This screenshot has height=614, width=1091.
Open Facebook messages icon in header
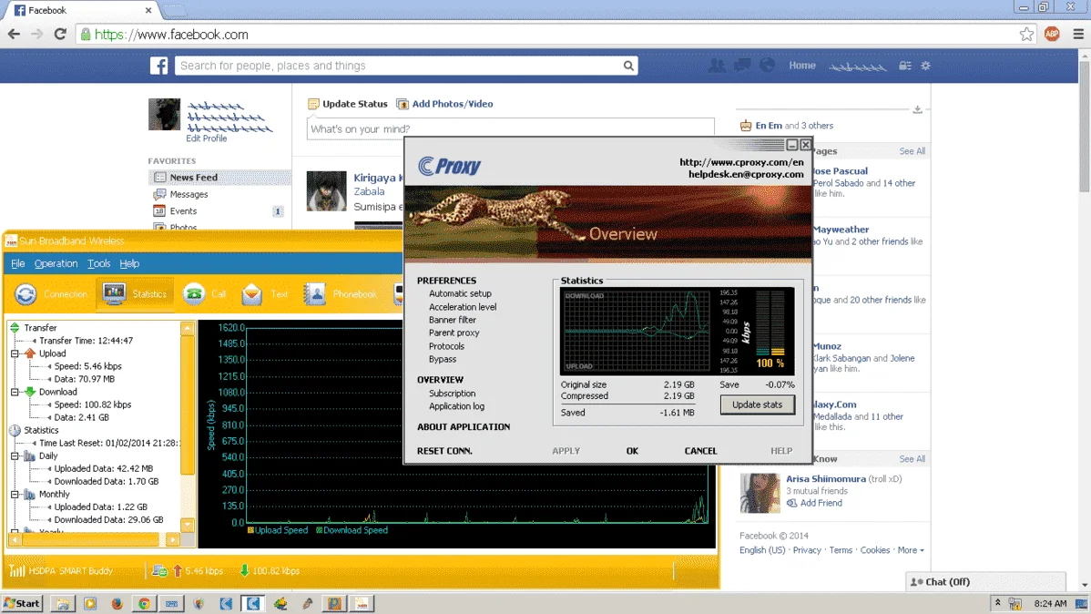[x=741, y=66]
